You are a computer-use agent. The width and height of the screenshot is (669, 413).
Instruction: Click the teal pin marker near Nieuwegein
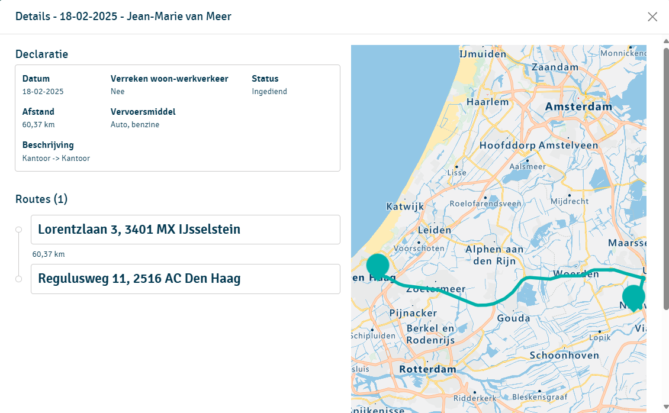633,297
